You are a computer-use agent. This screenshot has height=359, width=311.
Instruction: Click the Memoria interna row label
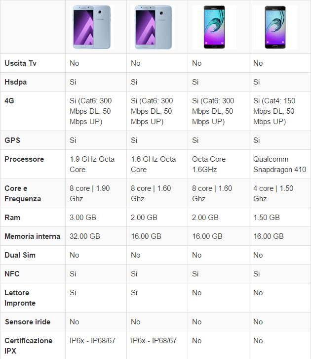coord(32,236)
